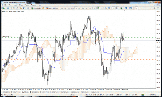Expand the Indicators dropdown arrow
The width and height of the screenshot is (162, 97).
pyautogui.click(x=123, y=8)
